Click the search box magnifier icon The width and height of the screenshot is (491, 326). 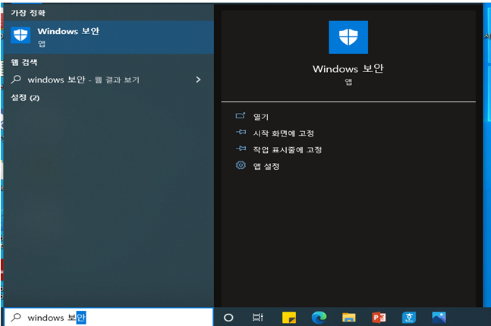pos(16,317)
